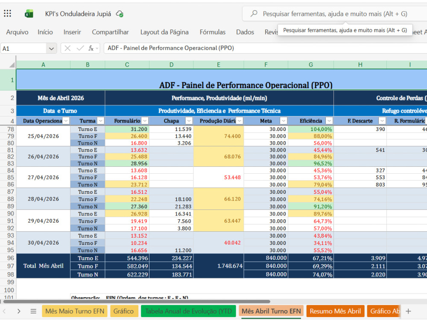
Task: Add a new sheet with plus icon
Action: click(408, 311)
